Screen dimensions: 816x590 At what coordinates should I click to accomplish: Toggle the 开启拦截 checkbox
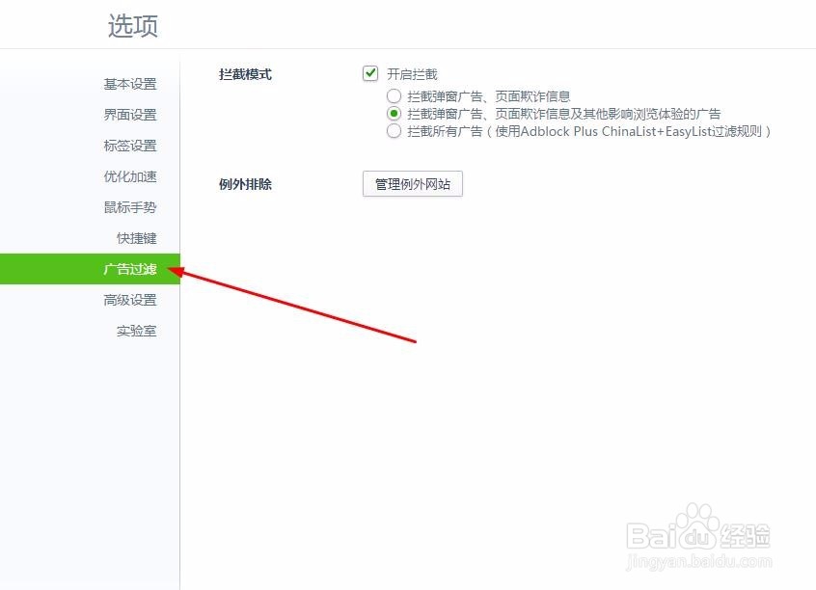[x=370, y=73]
